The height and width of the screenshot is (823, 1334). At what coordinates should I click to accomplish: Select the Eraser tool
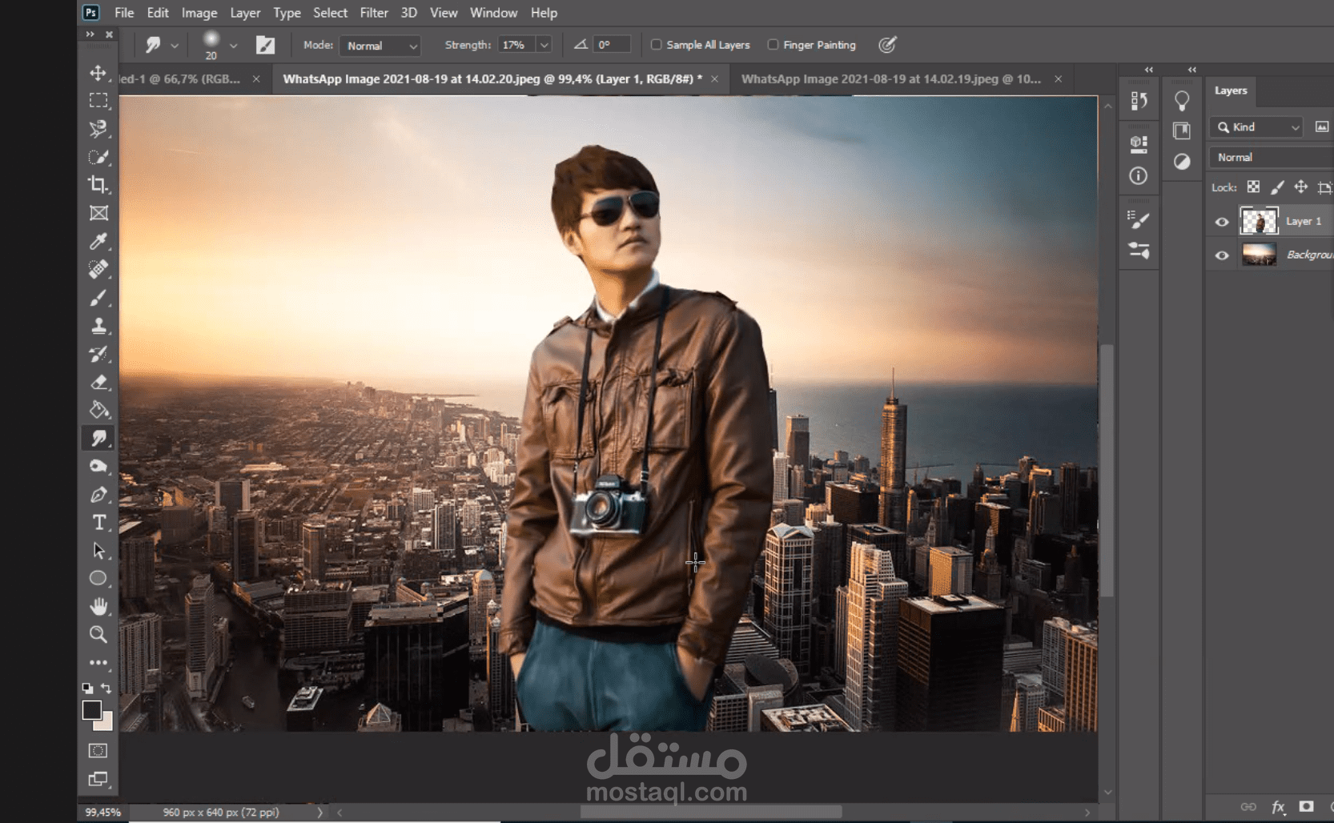98,382
